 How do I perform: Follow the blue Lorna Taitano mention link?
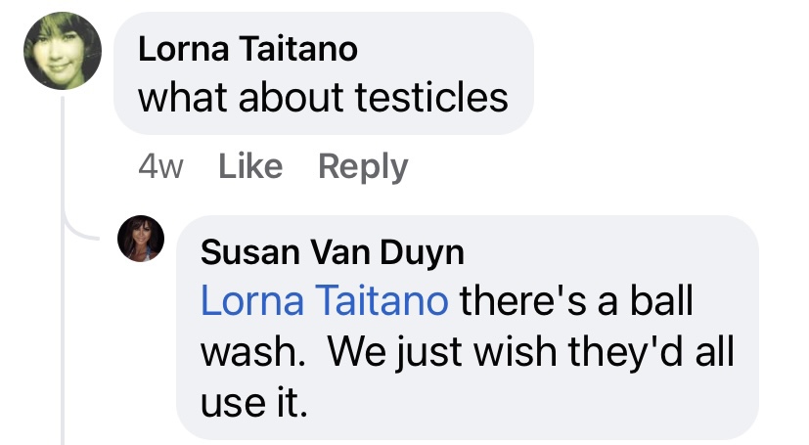(325, 301)
